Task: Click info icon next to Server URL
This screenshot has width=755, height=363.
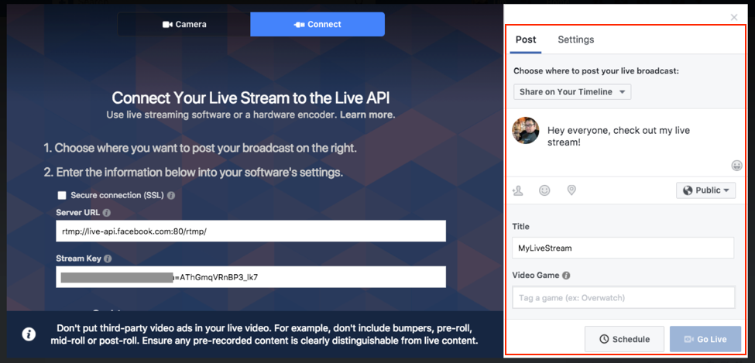Action: pyautogui.click(x=107, y=213)
